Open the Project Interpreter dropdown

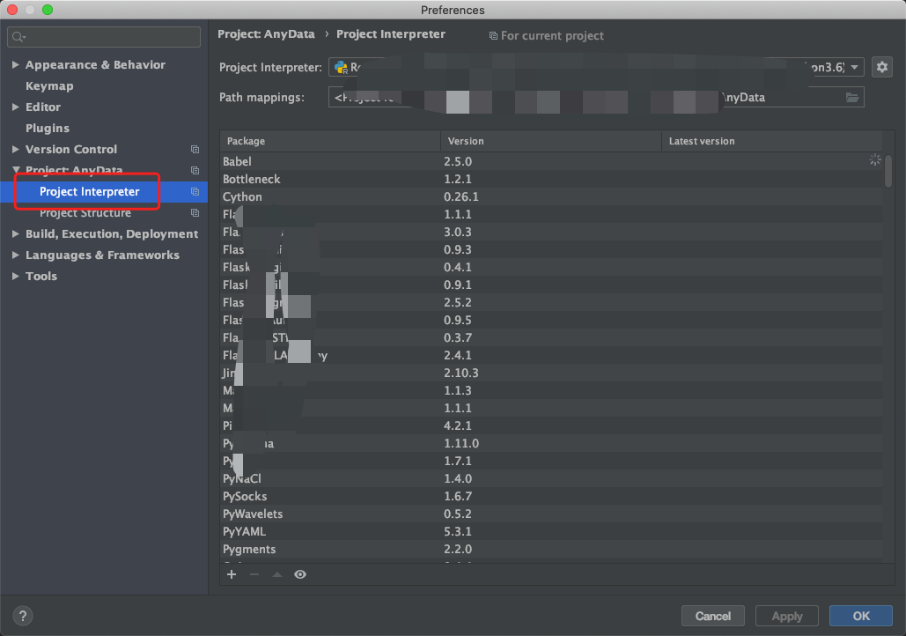(x=853, y=66)
